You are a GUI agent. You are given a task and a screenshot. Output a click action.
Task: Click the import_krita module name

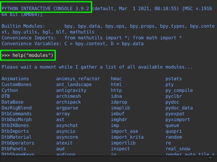coord(127,137)
